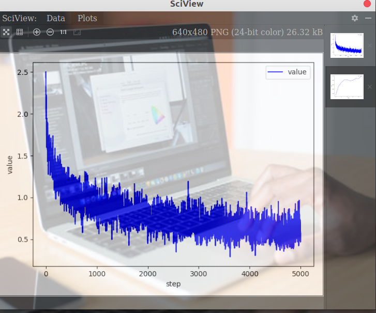The image size is (376, 313).
Task: Click the image info text 640x480 PNG
Action: pos(247,32)
